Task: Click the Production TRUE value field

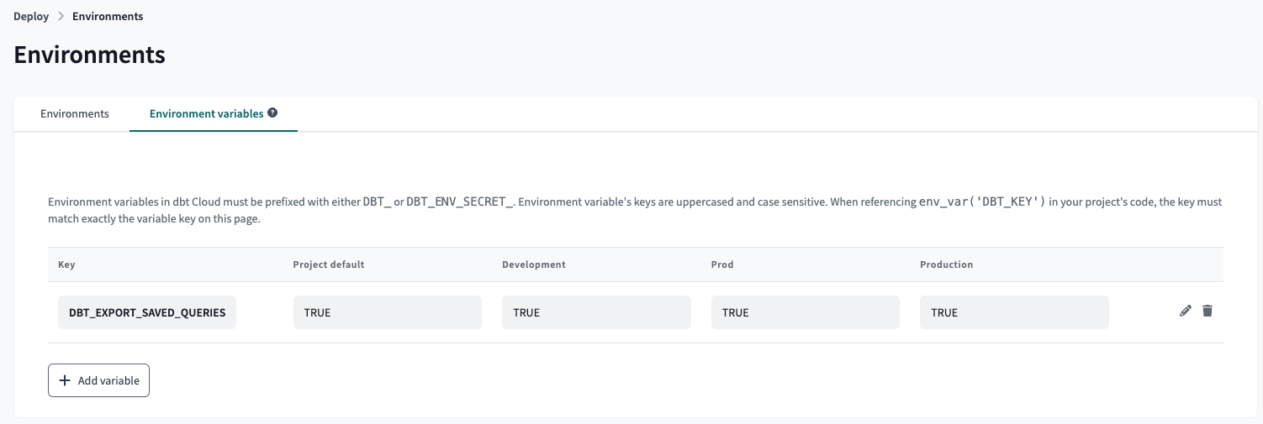Action: 1014,312
